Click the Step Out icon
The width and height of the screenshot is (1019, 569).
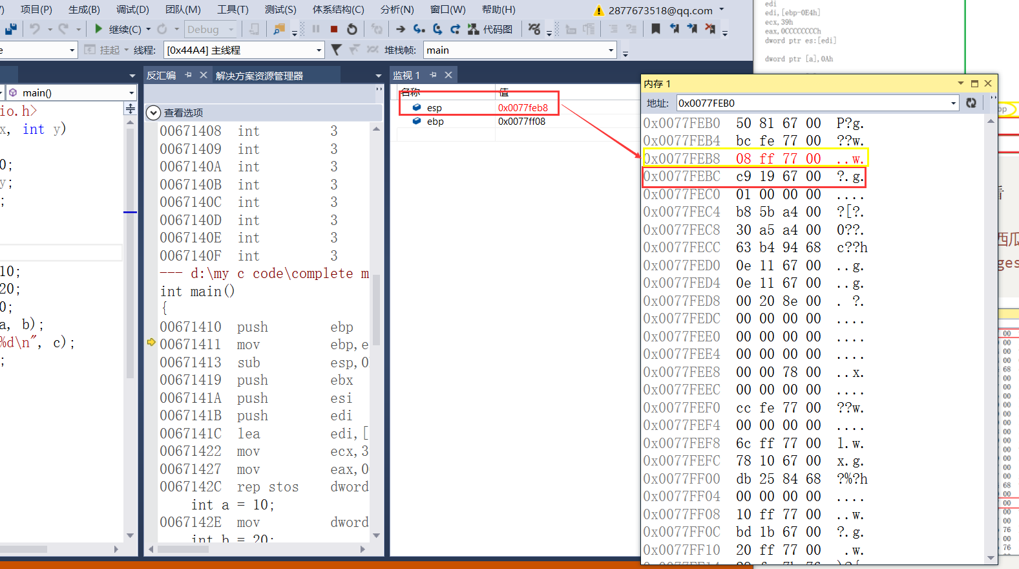pos(455,29)
